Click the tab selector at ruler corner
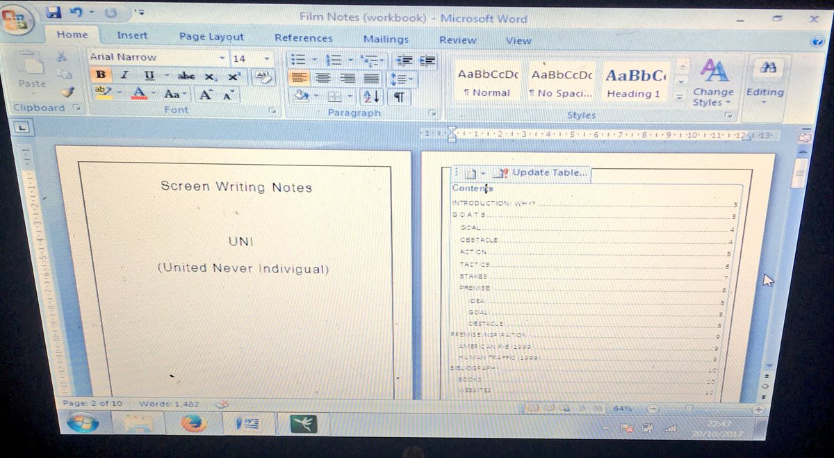 tap(23, 126)
